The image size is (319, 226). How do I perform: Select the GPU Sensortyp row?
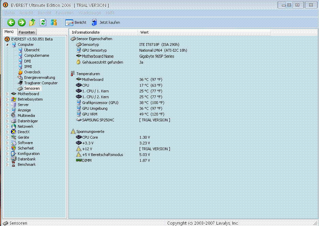pos(132,50)
